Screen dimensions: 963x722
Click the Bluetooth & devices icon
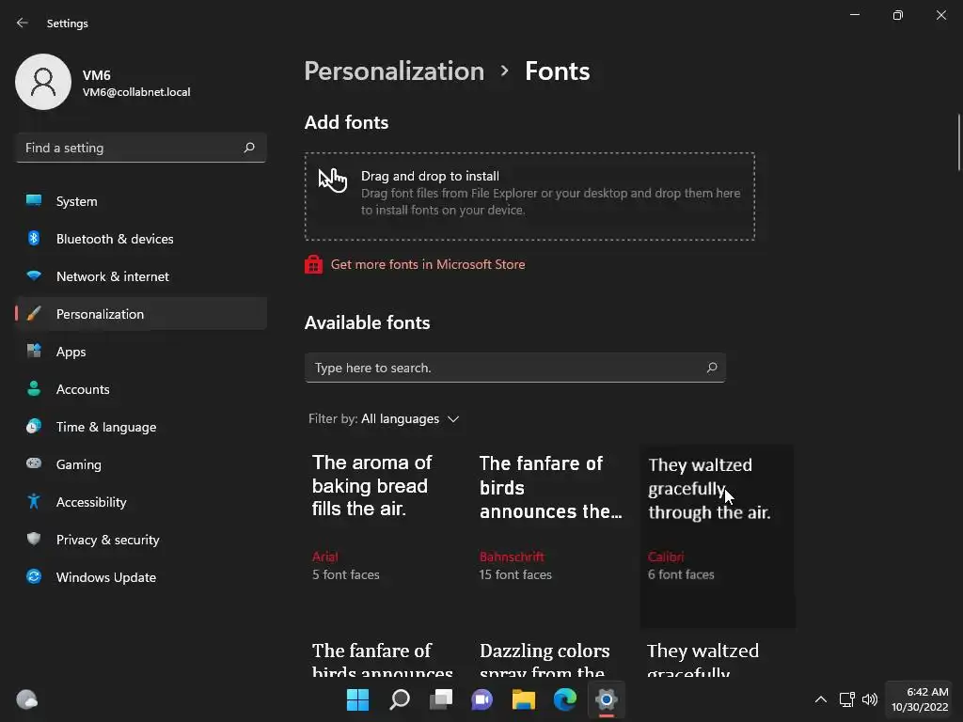(x=34, y=239)
